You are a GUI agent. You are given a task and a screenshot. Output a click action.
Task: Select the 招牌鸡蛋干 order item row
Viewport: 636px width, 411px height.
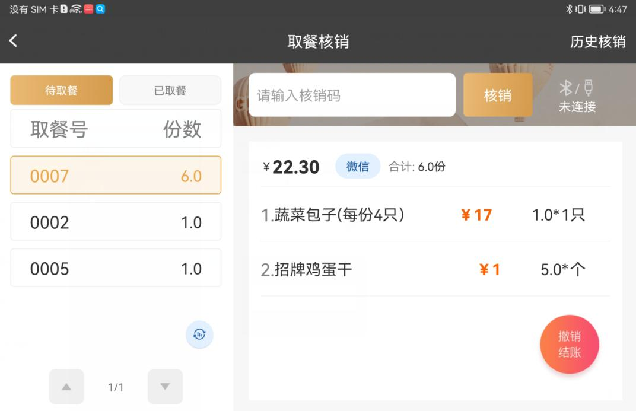pyautogui.click(x=435, y=269)
